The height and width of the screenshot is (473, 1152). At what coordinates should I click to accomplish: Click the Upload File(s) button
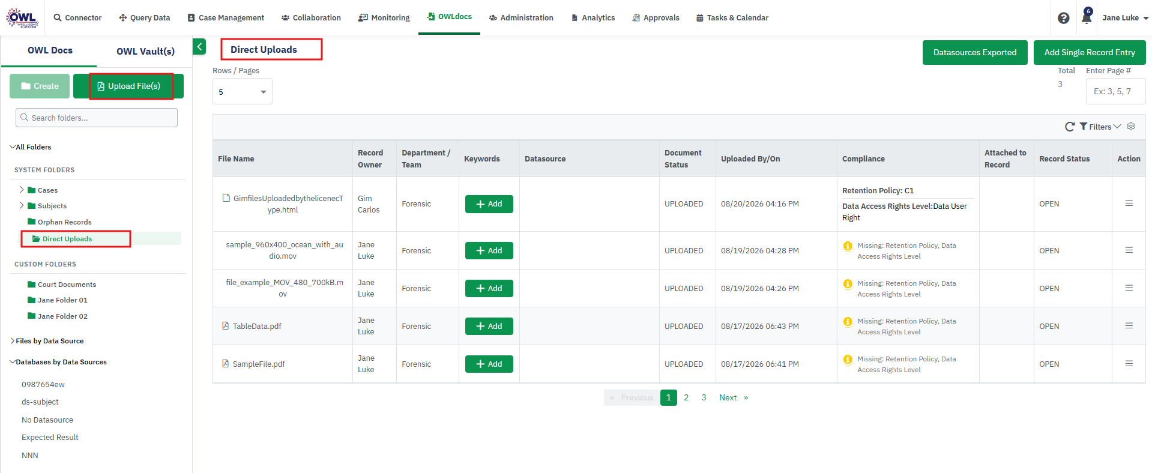pyautogui.click(x=128, y=86)
